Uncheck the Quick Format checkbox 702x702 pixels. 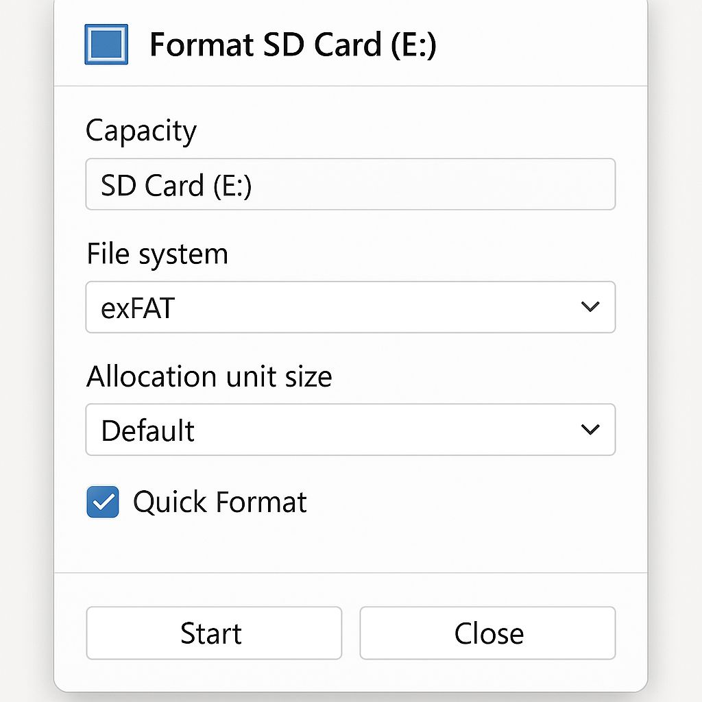click(x=103, y=502)
